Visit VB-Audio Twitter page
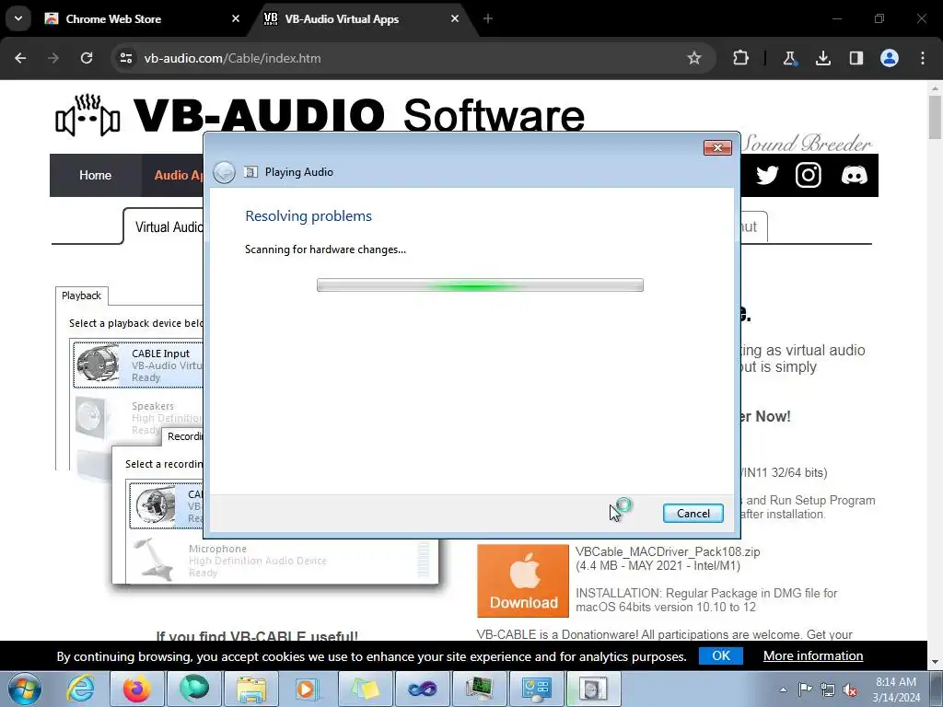 click(767, 175)
